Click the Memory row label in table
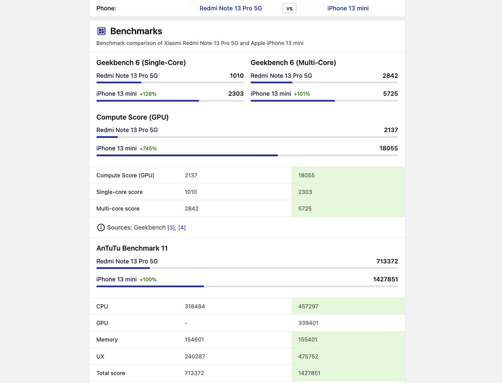Screen dimensions: 502x383 click(x=107, y=340)
